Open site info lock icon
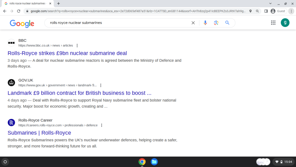296x167 pixels. 27,11
